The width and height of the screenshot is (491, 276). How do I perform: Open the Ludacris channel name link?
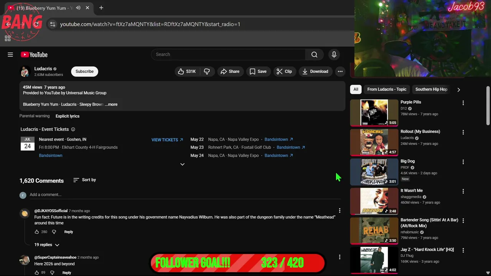click(x=43, y=69)
